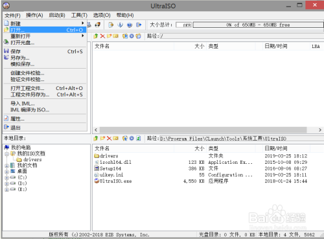Click the compress/convert page icon beside the burn icon

[111, 25]
